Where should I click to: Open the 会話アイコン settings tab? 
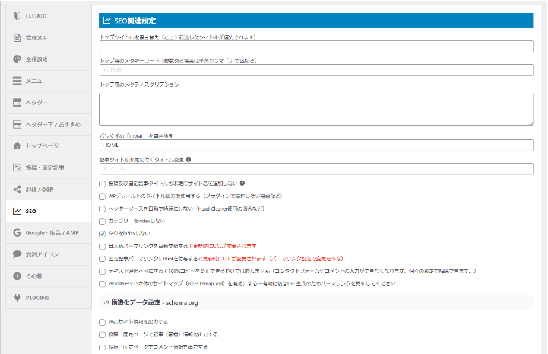(x=49, y=254)
